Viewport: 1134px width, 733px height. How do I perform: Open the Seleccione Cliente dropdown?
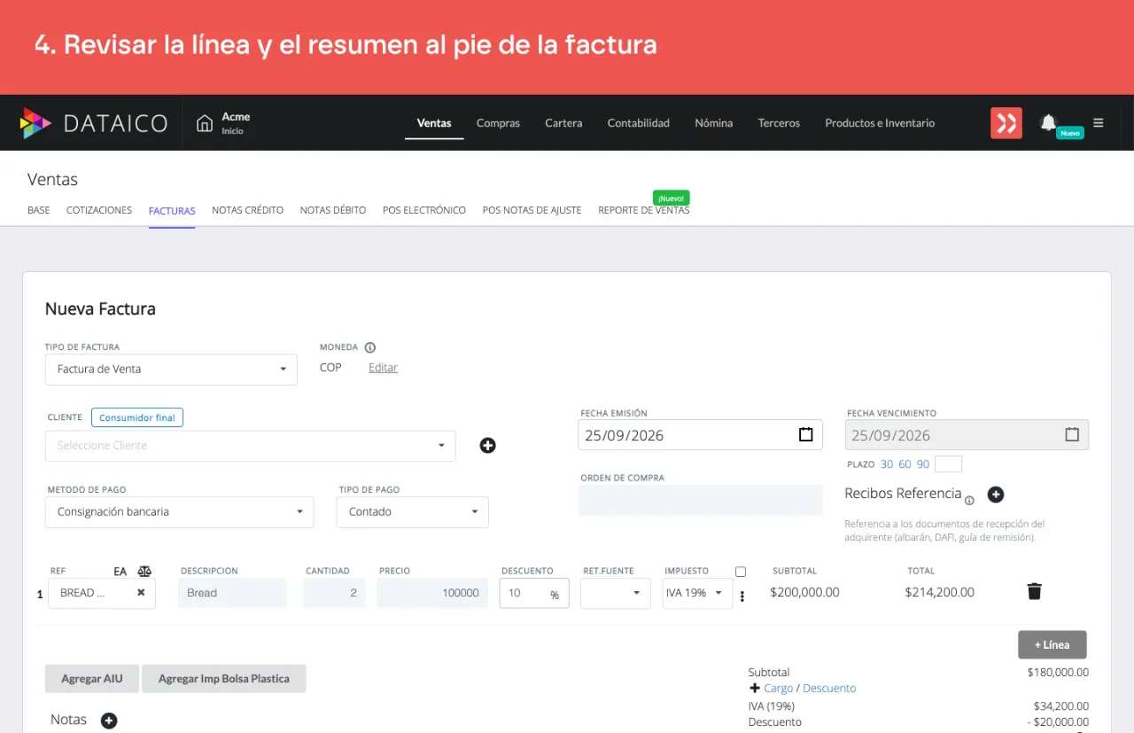point(251,446)
